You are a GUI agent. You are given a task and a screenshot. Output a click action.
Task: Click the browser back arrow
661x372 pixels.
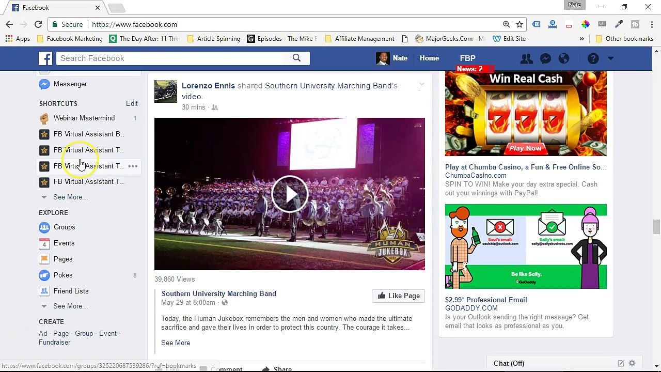9,24
